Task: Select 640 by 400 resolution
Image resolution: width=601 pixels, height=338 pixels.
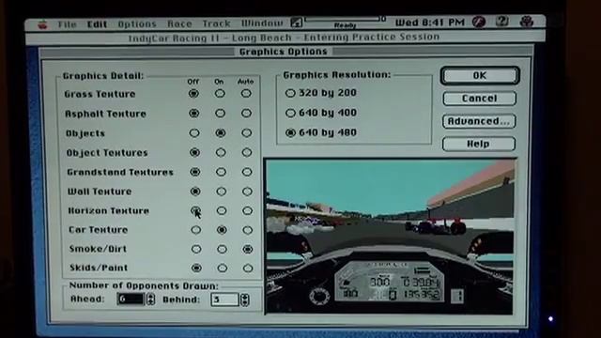Action: click(321, 113)
